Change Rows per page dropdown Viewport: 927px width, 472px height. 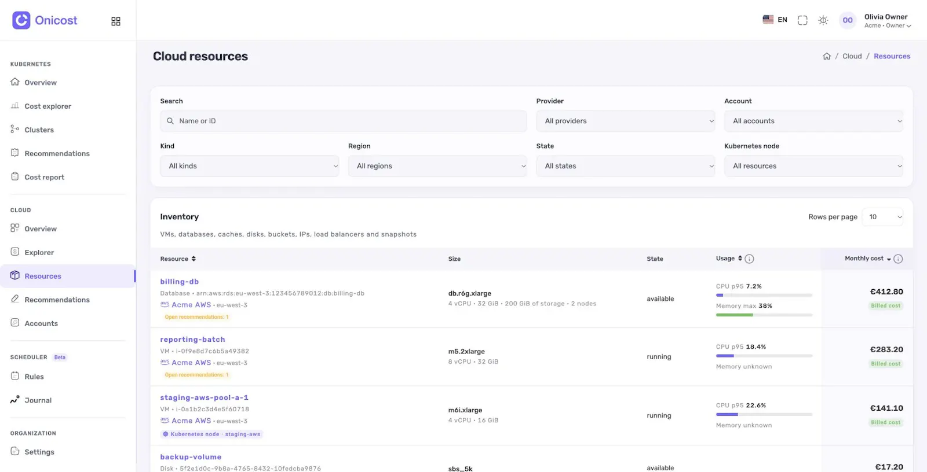[x=882, y=217]
